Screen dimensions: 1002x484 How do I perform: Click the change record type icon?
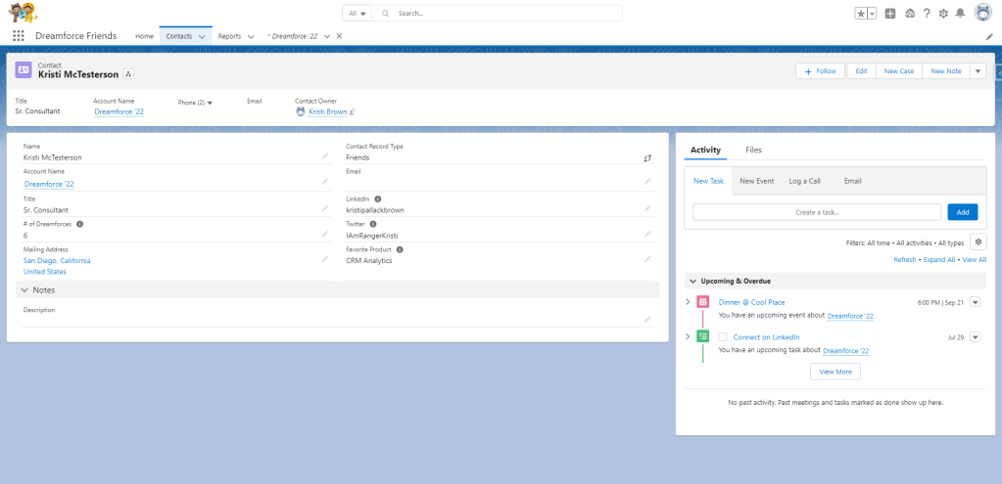[646, 157]
